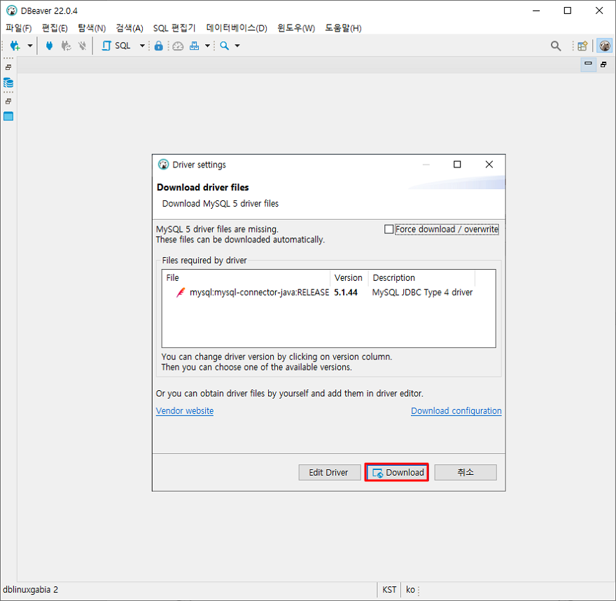The width and height of the screenshot is (616, 601).
Task: Click the blue lock transaction icon
Action: click(x=159, y=46)
